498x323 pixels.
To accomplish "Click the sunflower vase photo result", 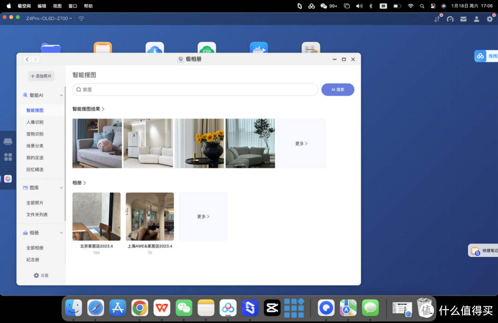I will (199, 143).
